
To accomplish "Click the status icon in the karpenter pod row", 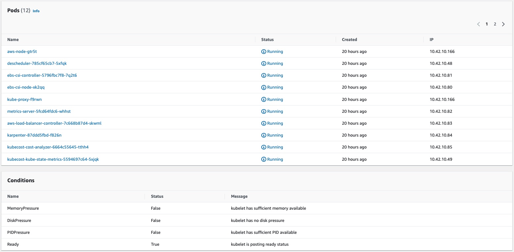I will click(x=264, y=135).
